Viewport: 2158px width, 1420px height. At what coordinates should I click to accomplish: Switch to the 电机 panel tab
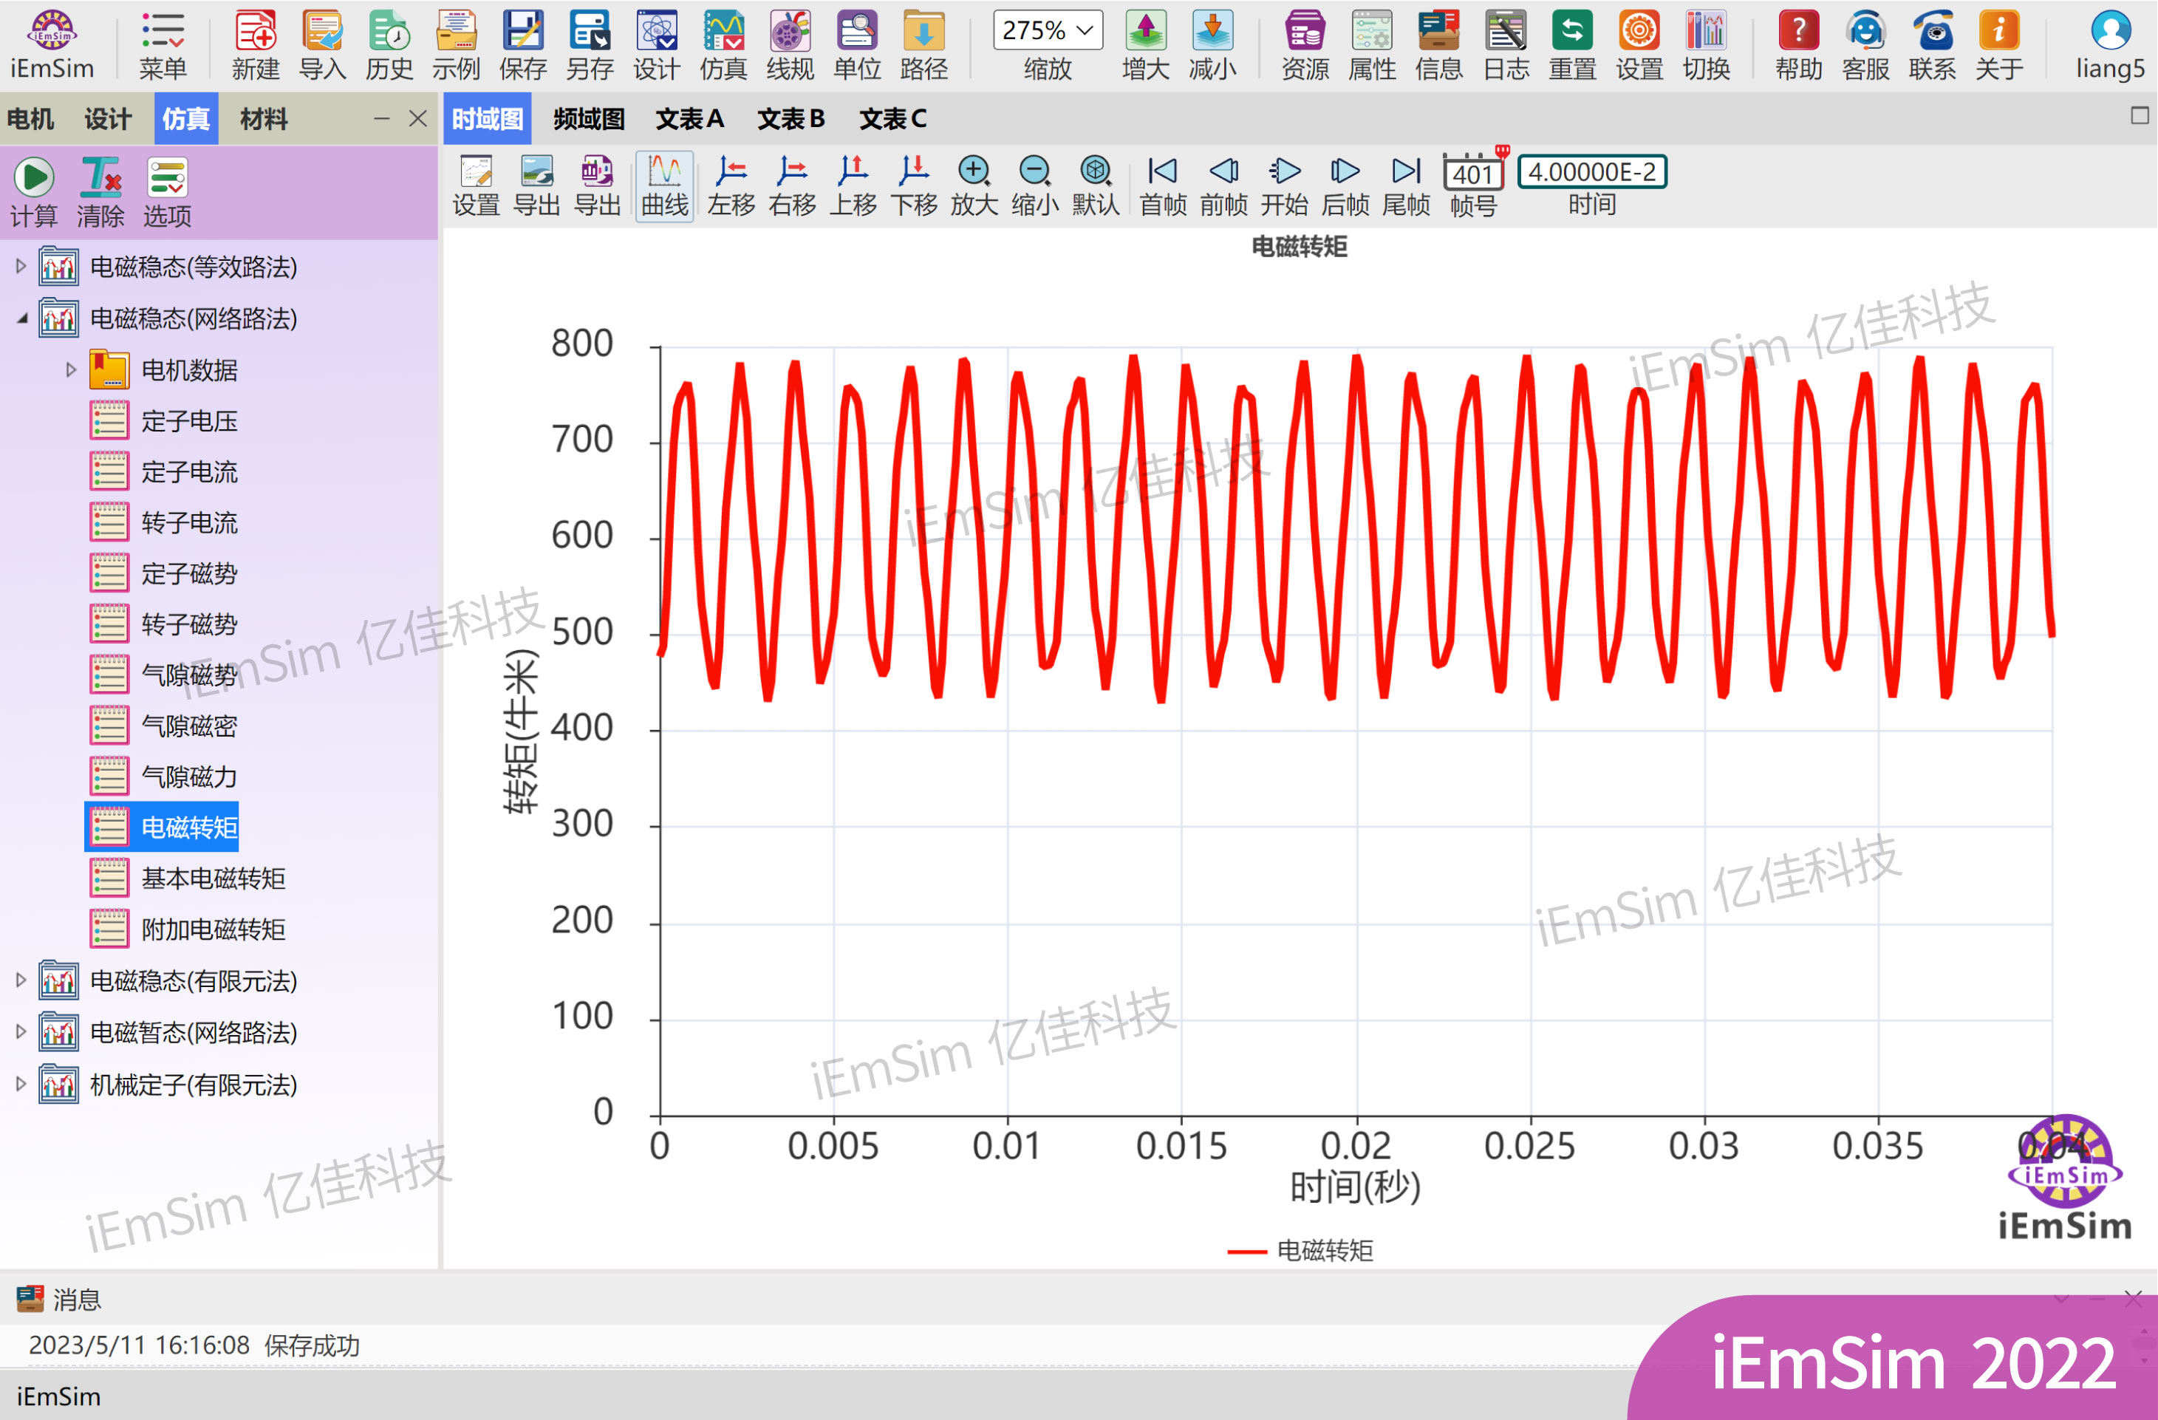[x=31, y=119]
